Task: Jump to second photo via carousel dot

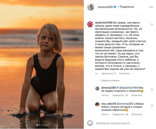Action: [x=39, y=125]
